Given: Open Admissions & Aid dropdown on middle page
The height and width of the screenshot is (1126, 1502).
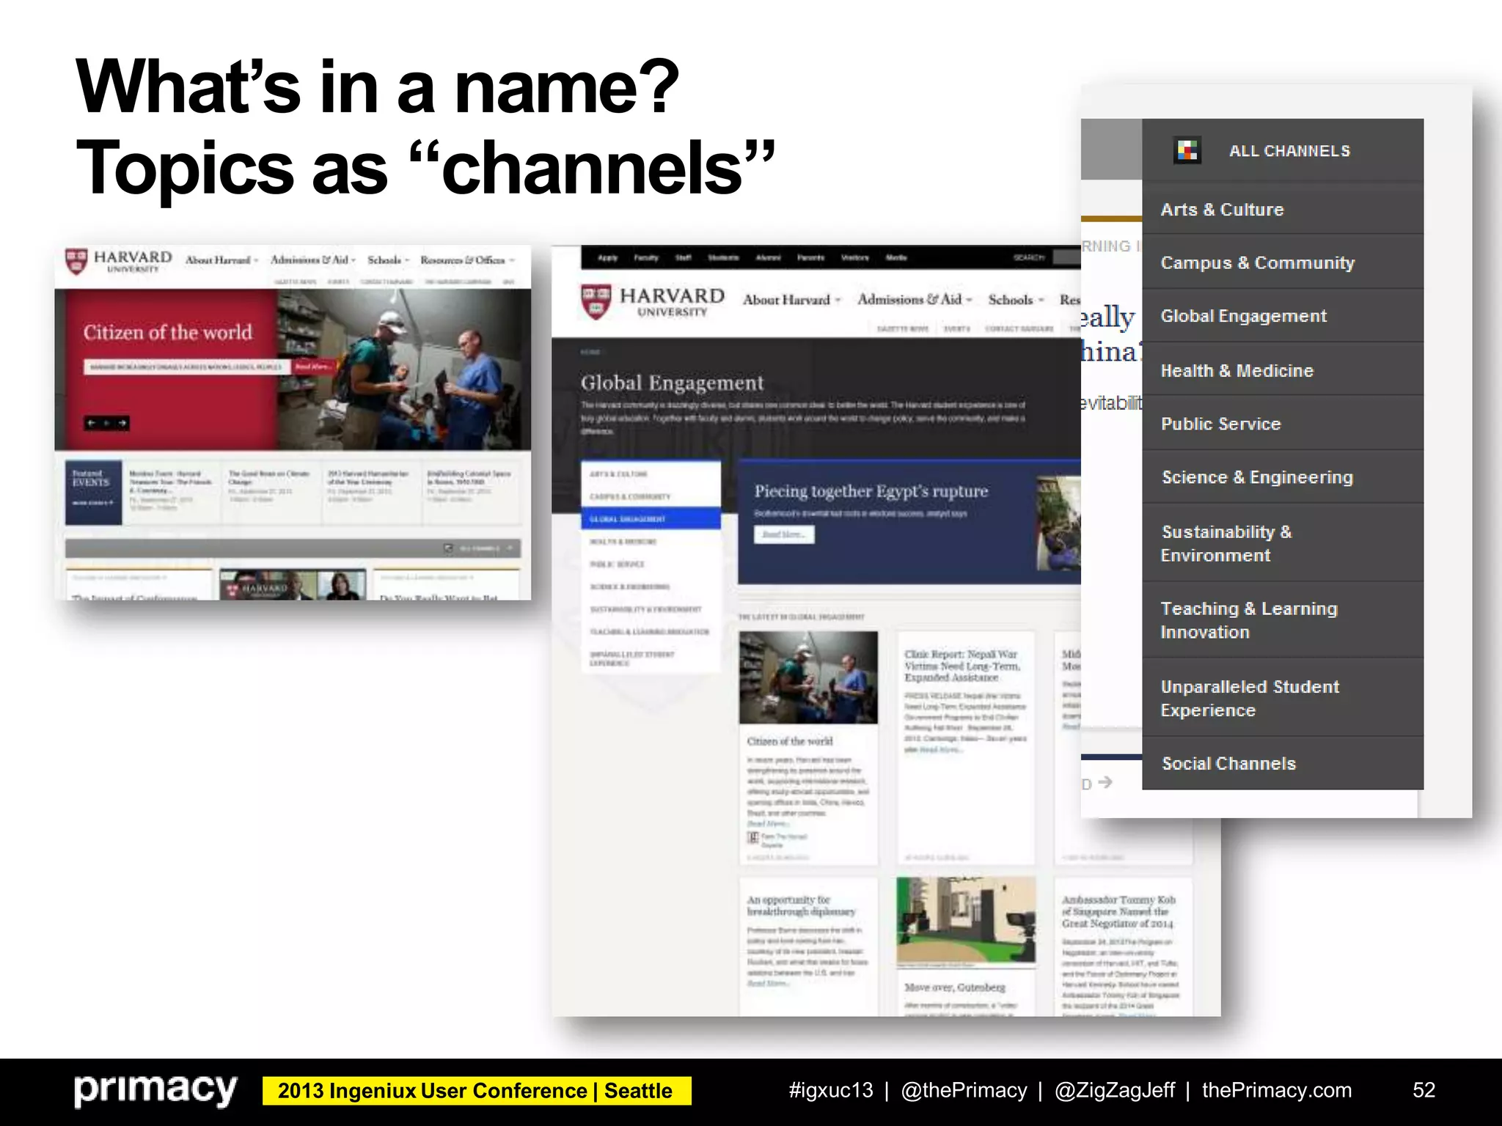Looking at the screenshot, I should (914, 300).
